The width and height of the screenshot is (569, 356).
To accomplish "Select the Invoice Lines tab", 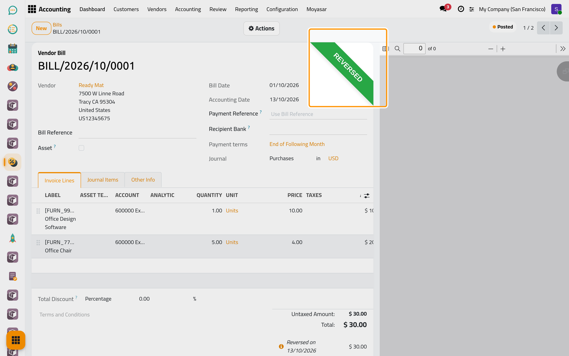I will click(59, 180).
